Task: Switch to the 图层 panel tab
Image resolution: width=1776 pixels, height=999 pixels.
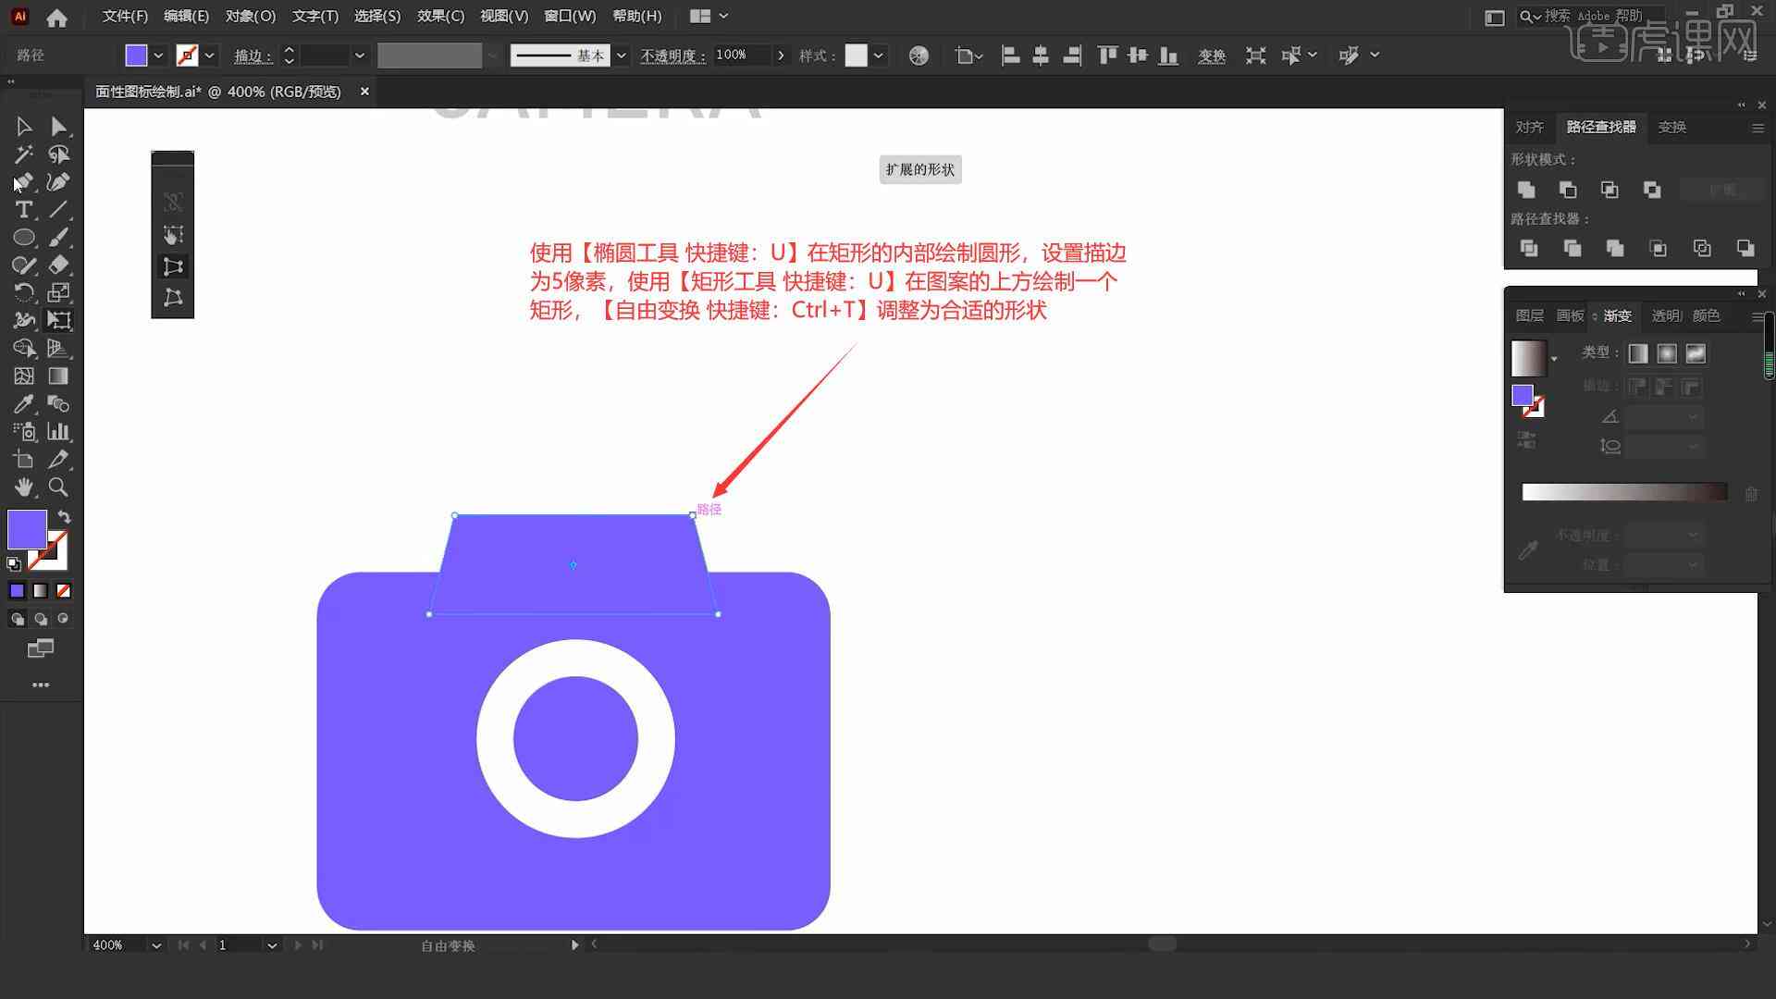Action: pos(1529,315)
